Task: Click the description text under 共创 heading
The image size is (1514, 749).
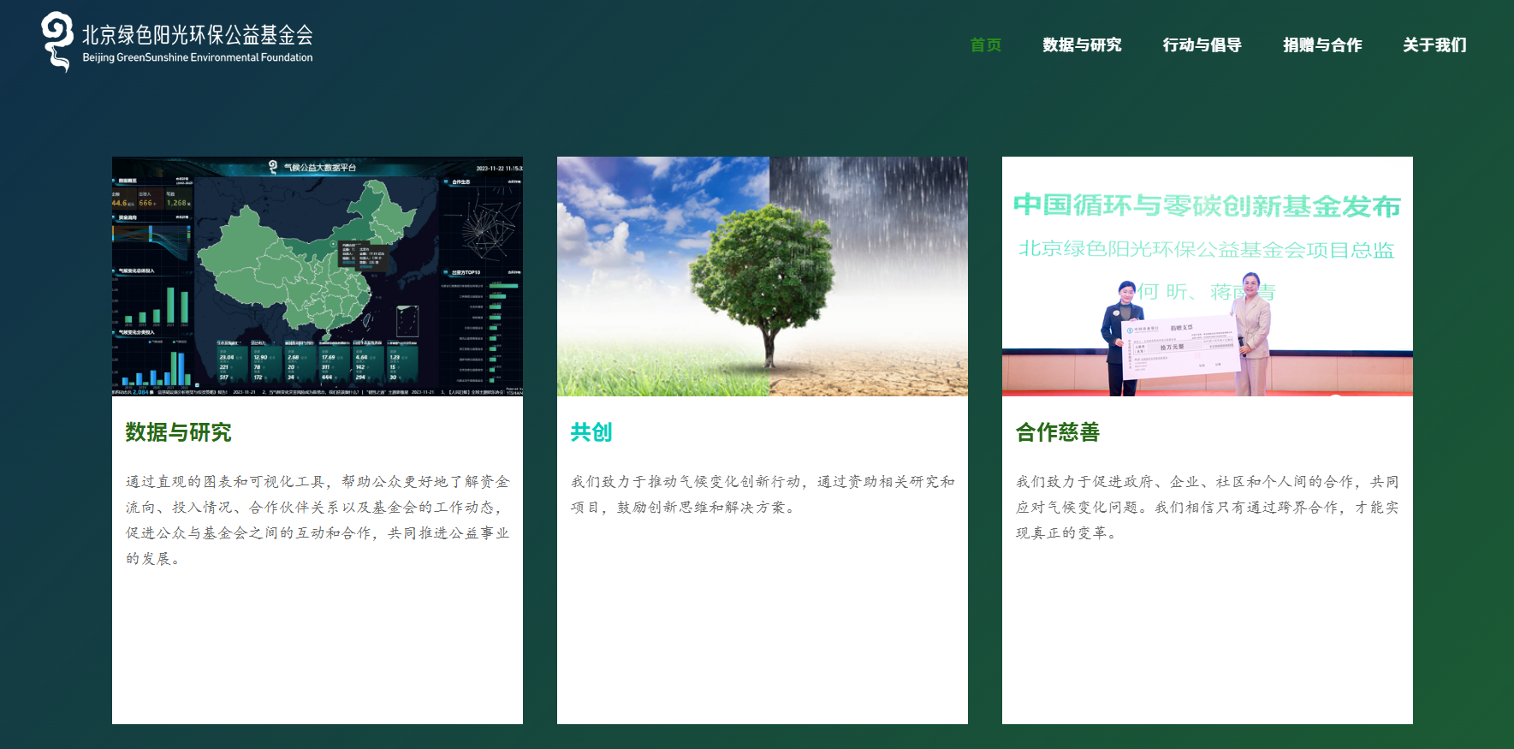Action: [x=762, y=495]
